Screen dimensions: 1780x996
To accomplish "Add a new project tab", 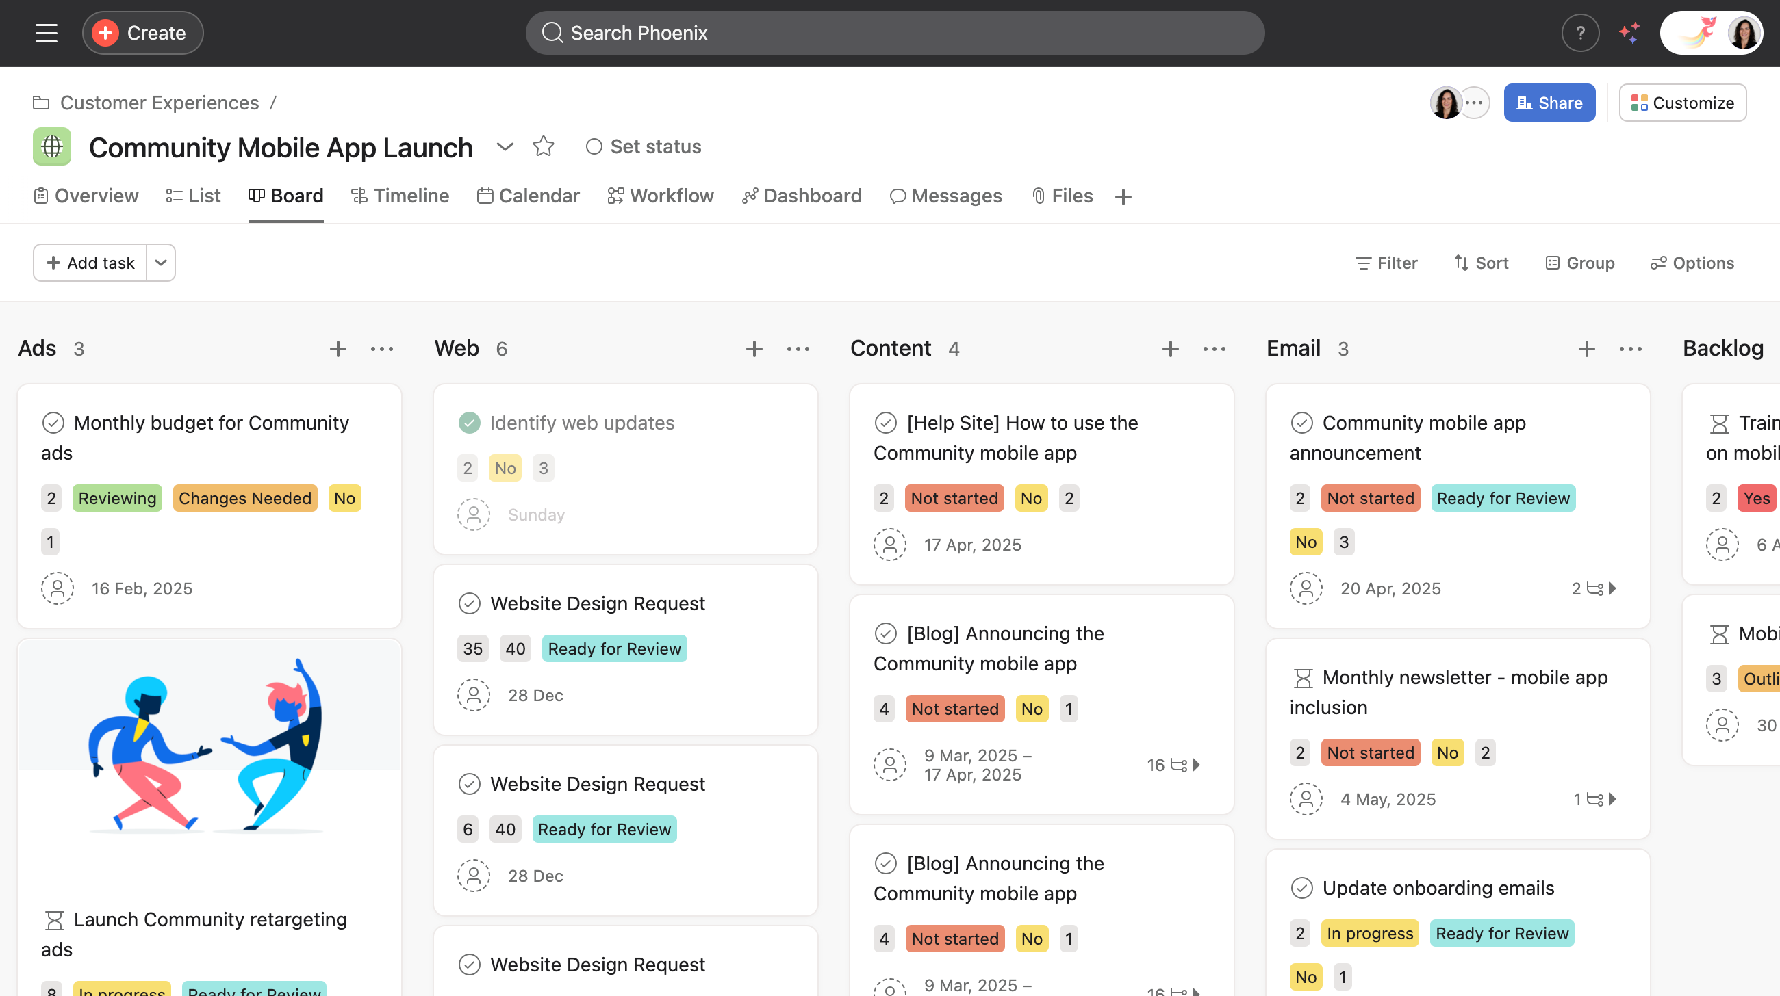I will [1123, 197].
